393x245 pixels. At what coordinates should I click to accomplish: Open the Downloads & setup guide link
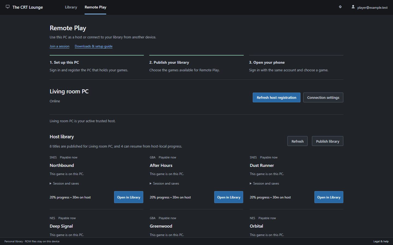point(94,46)
